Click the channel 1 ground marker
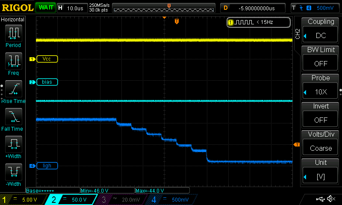 [32, 59]
